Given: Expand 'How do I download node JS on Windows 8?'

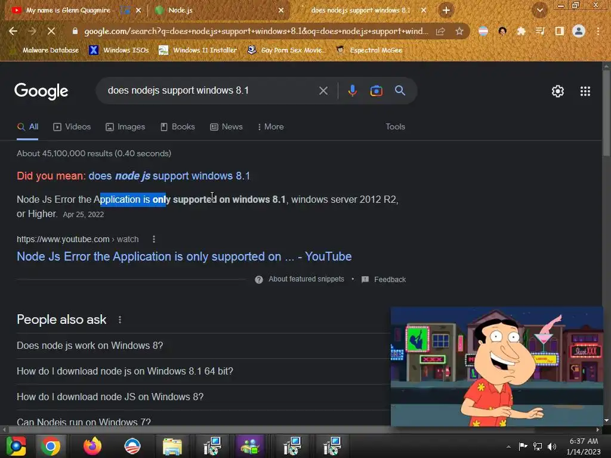Looking at the screenshot, I should pyautogui.click(x=203, y=397).
